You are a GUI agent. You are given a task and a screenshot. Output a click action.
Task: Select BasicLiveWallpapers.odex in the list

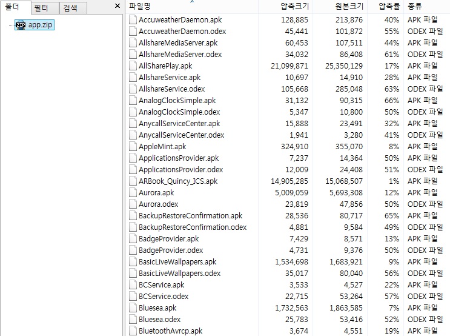coord(179,274)
